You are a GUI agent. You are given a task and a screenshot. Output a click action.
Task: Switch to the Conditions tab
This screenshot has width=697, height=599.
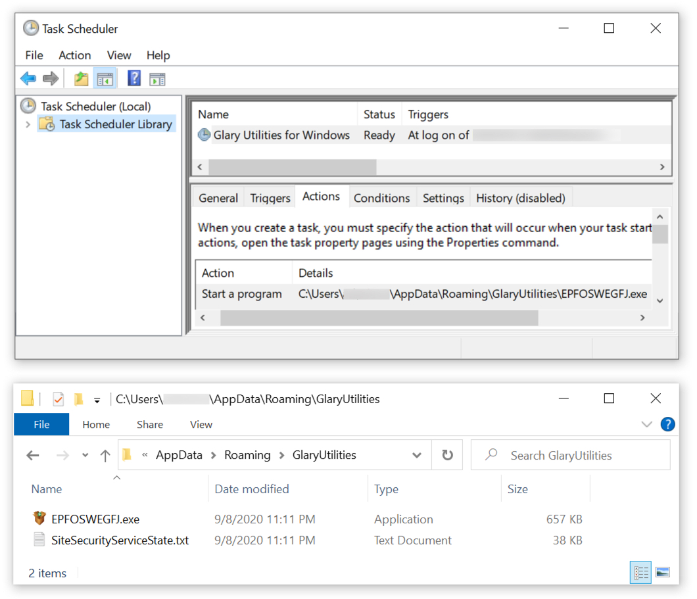point(381,198)
